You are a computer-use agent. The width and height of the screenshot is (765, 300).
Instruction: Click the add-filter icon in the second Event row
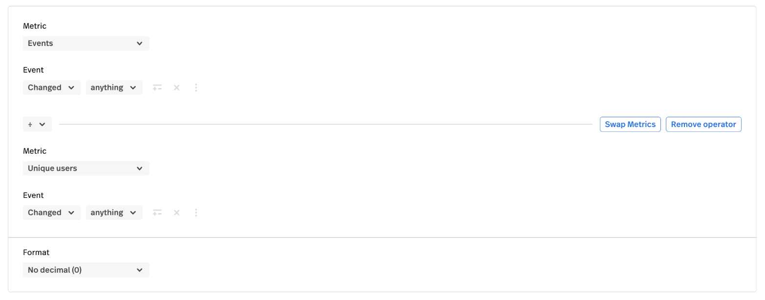157,213
